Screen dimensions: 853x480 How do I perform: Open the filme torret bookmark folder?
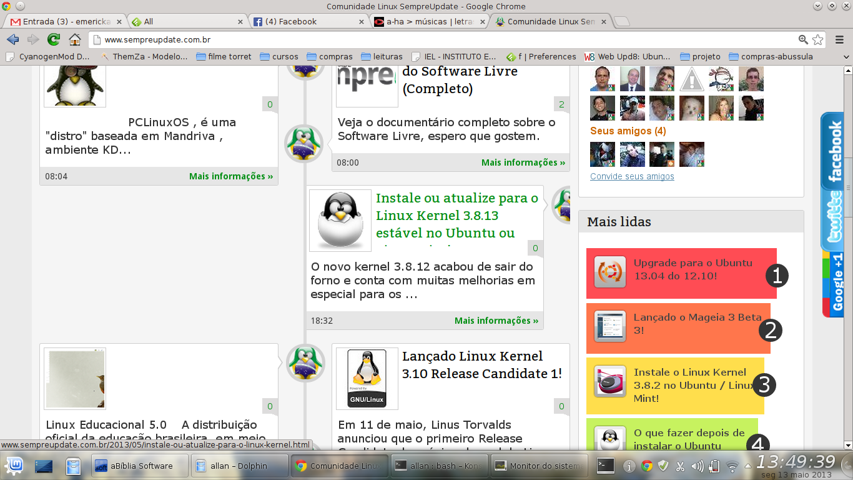[x=224, y=56]
